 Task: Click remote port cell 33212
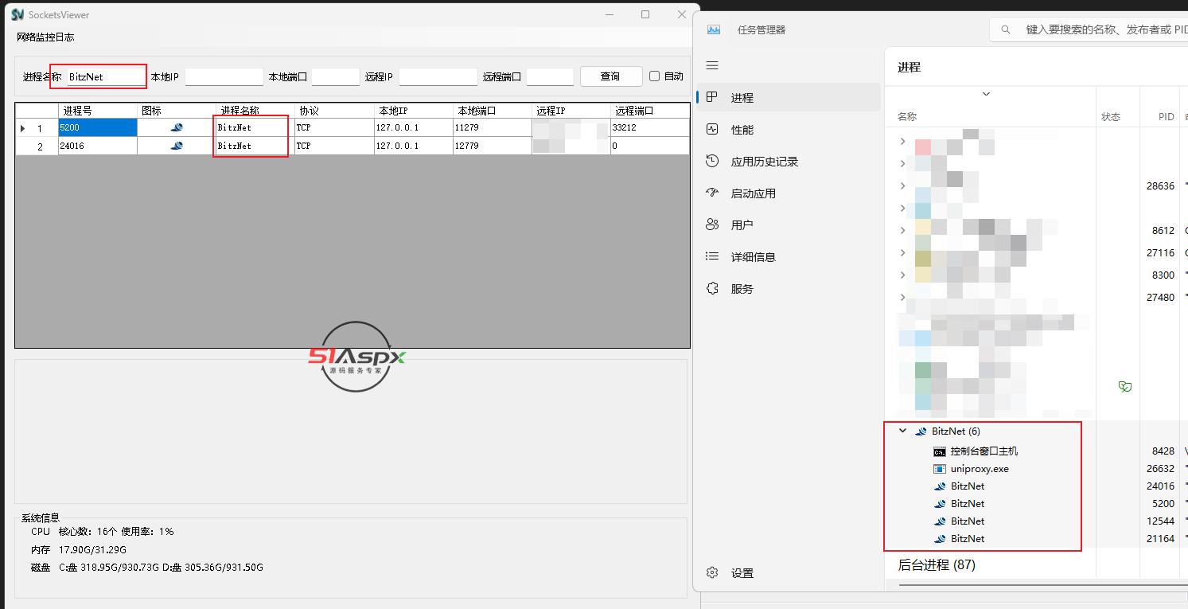(x=650, y=127)
